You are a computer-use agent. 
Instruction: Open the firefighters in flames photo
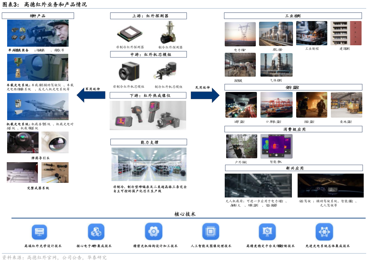pos(312,105)
